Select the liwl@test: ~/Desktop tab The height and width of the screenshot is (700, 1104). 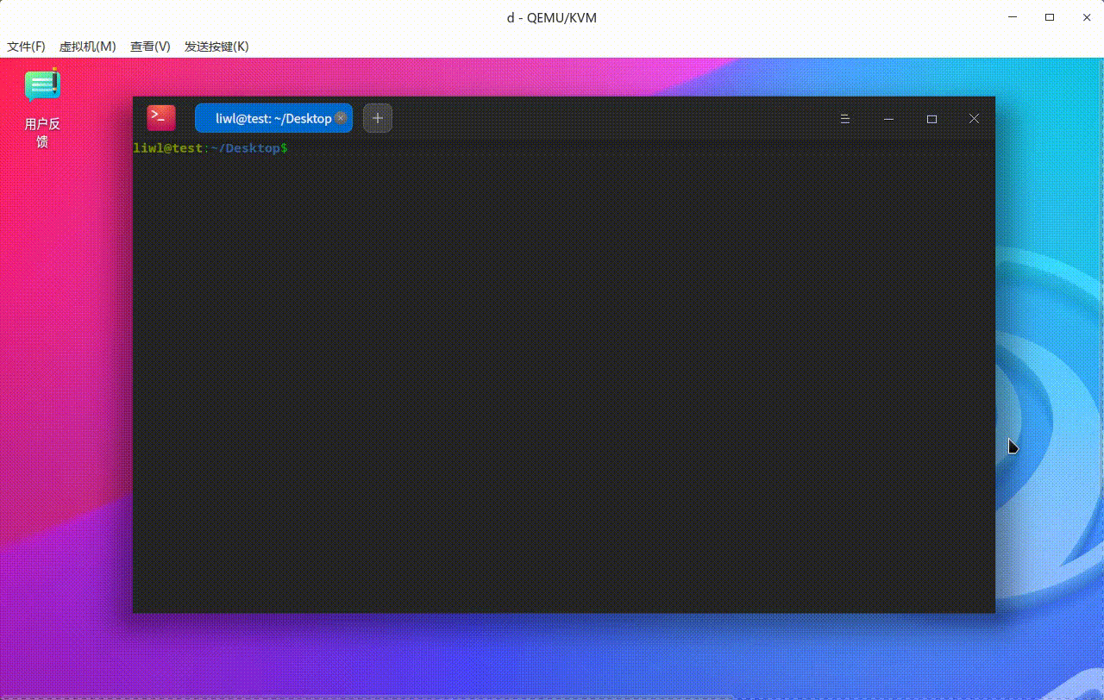tap(273, 118)
